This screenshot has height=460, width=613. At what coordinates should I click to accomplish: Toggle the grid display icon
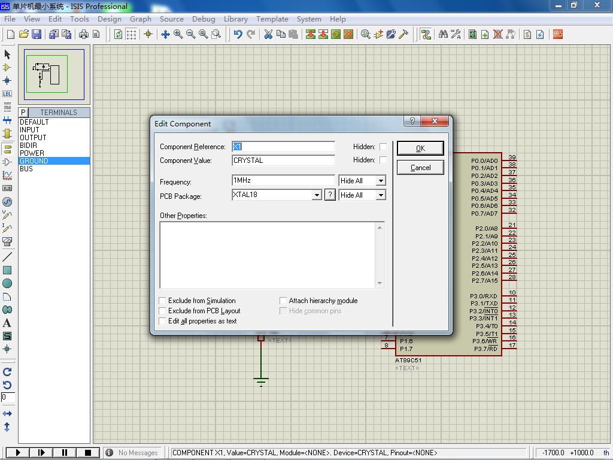(x=131, y=35)
